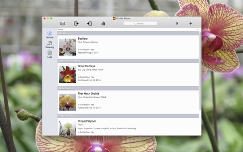Open the statistics bar chart icon

(x=103, y=24)
